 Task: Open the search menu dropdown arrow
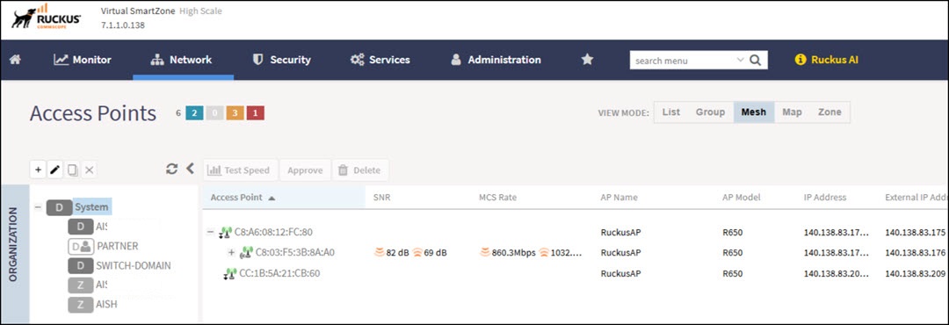point(740,60)
